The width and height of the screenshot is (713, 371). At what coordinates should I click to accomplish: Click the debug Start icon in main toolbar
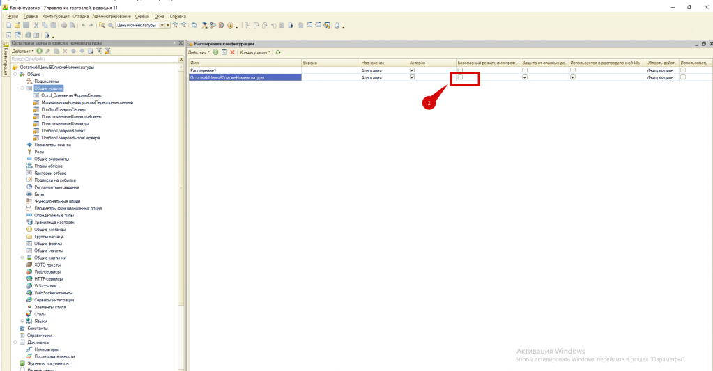tap(291, 26)
